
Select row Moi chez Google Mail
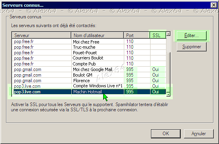[89, 69]
